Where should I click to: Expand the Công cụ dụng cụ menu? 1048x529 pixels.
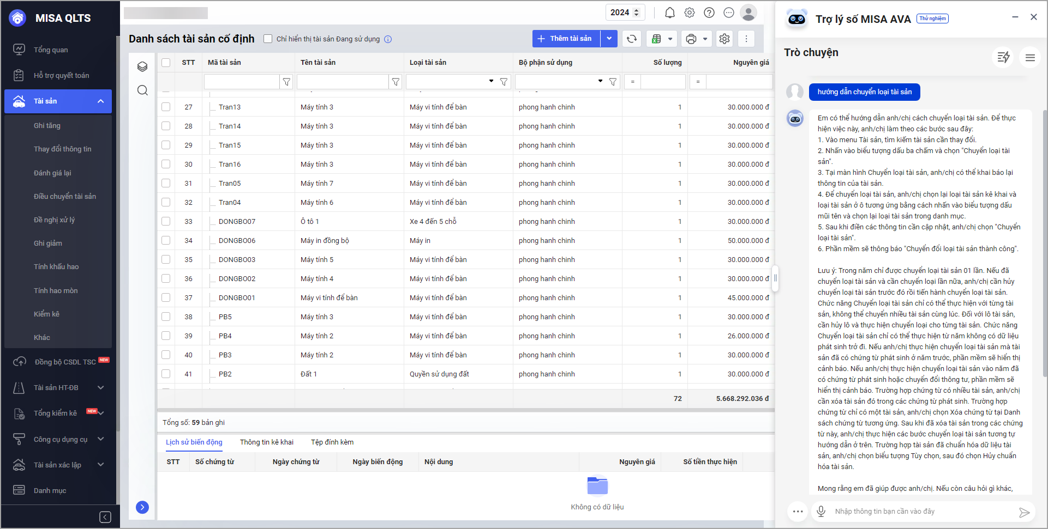click(101, 439)
